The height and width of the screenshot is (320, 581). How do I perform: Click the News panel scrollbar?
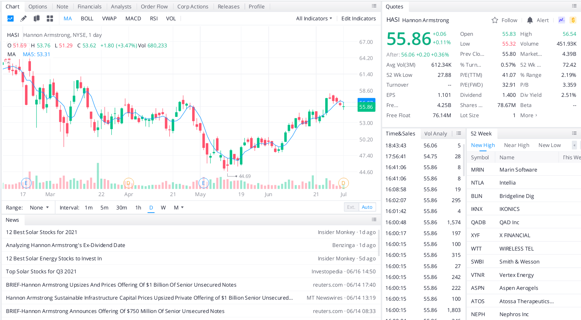pos(379,242)
